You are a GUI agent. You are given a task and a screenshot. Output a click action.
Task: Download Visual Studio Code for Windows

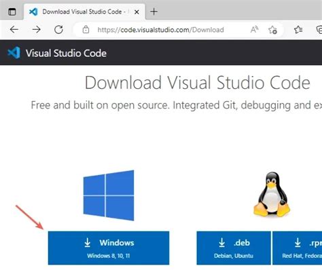tap(109, 248)
